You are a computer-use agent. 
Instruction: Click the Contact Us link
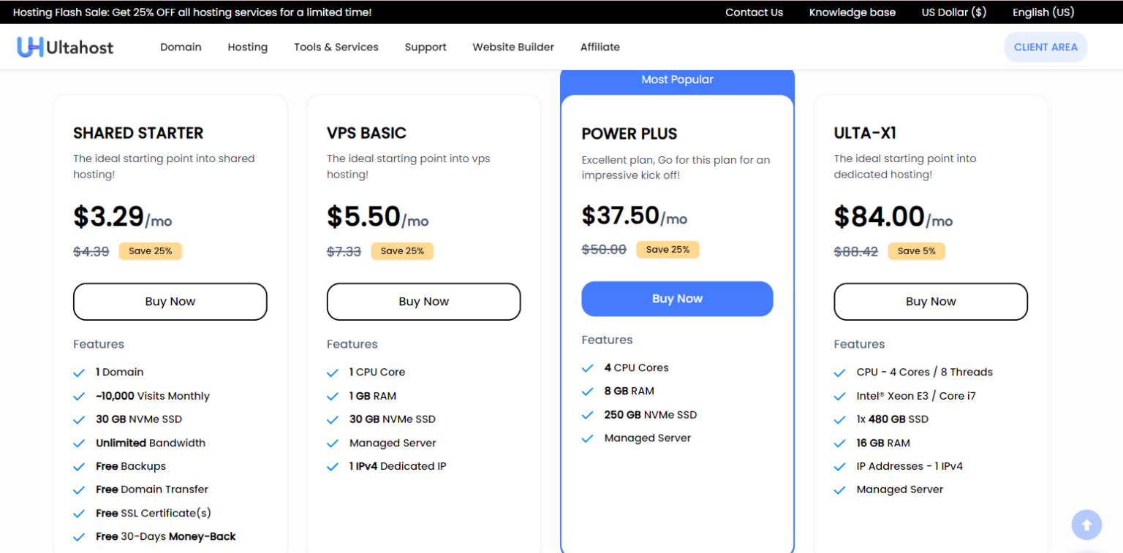point(754,12)
